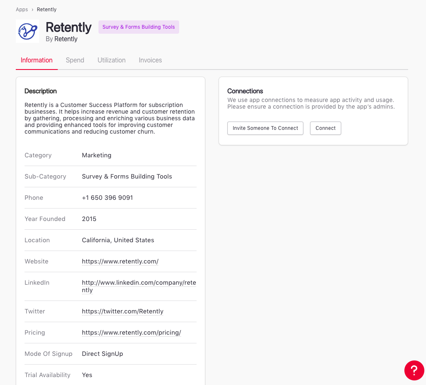Click the phone number +1 650 396 9091

point(107,198)
